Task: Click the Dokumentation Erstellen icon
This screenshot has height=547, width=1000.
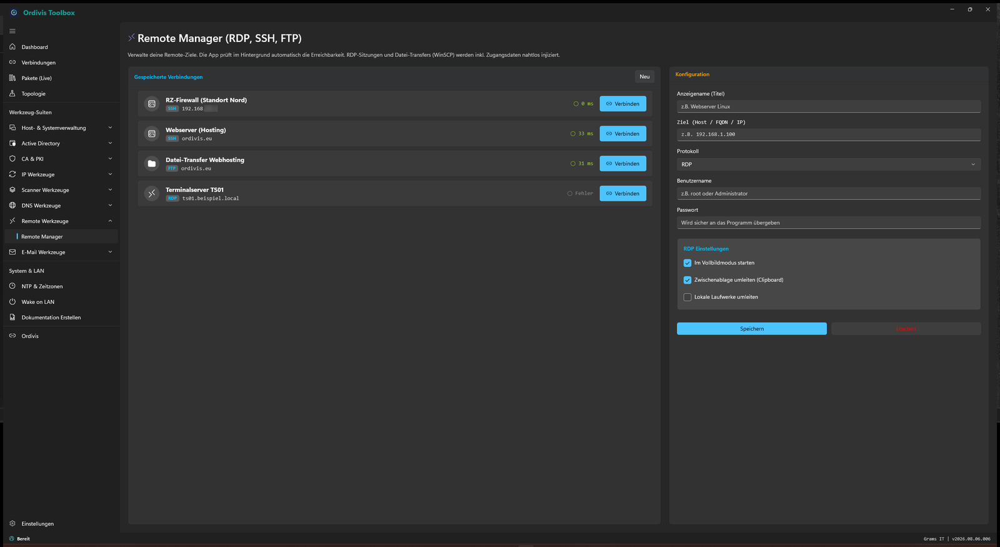Action: click(x=12, y=318)
